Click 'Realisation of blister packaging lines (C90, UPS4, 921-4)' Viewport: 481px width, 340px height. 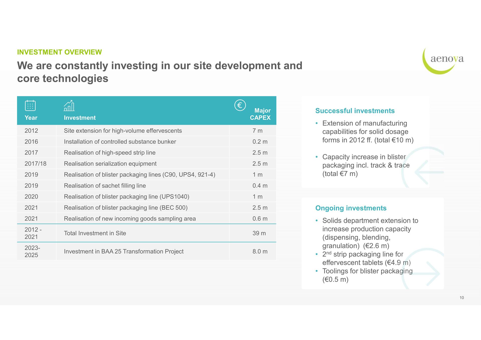click(x=140, y=175)
